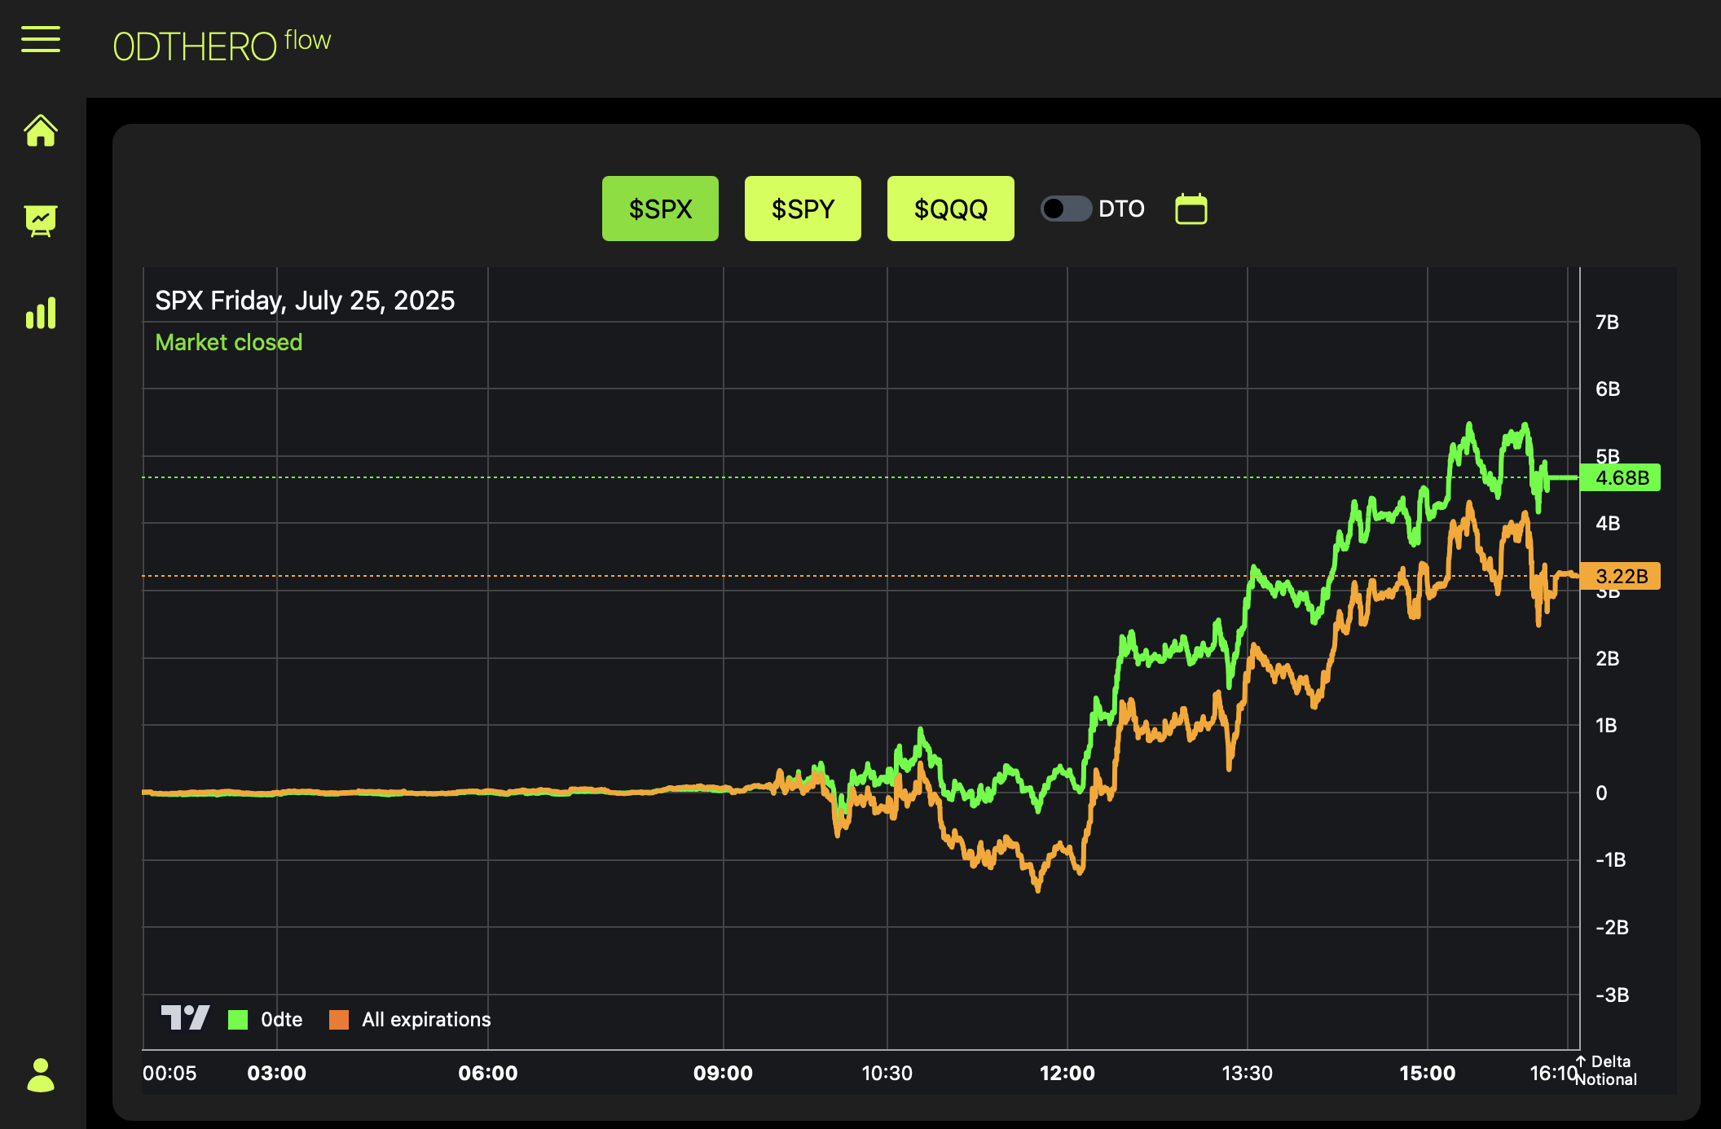Switch to the $SPY ticker
The height and width of the screenshot is (1129, 1721).
coord(803,209)
